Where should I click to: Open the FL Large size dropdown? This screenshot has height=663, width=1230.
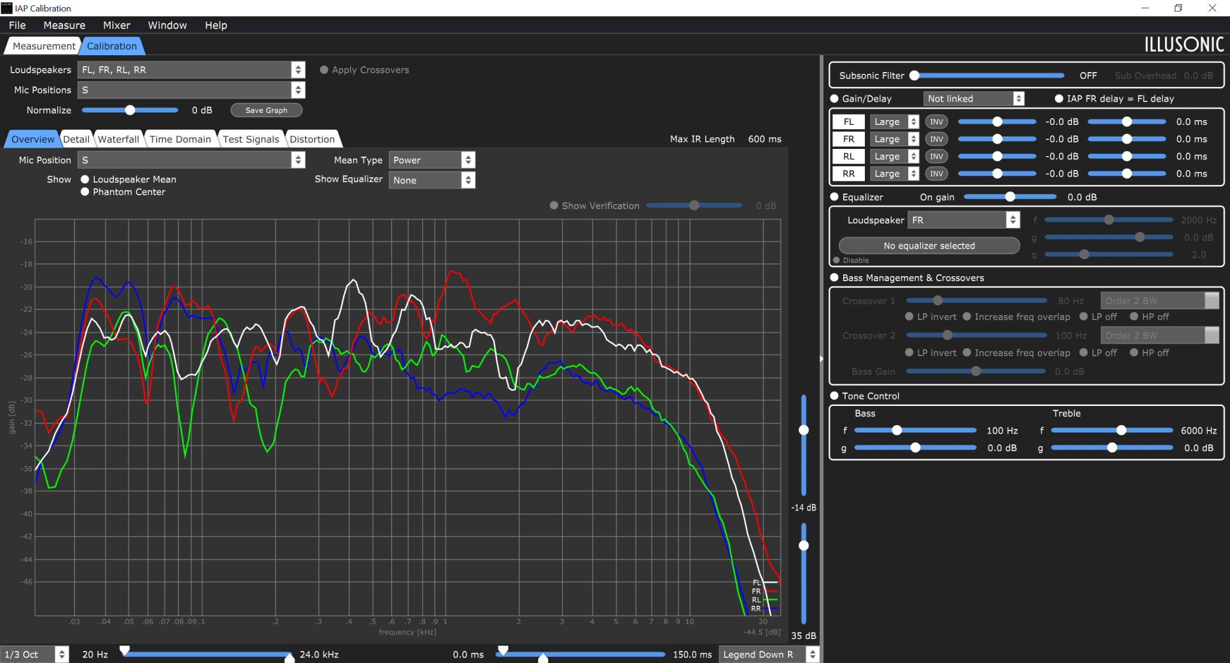tap(895, 122)
